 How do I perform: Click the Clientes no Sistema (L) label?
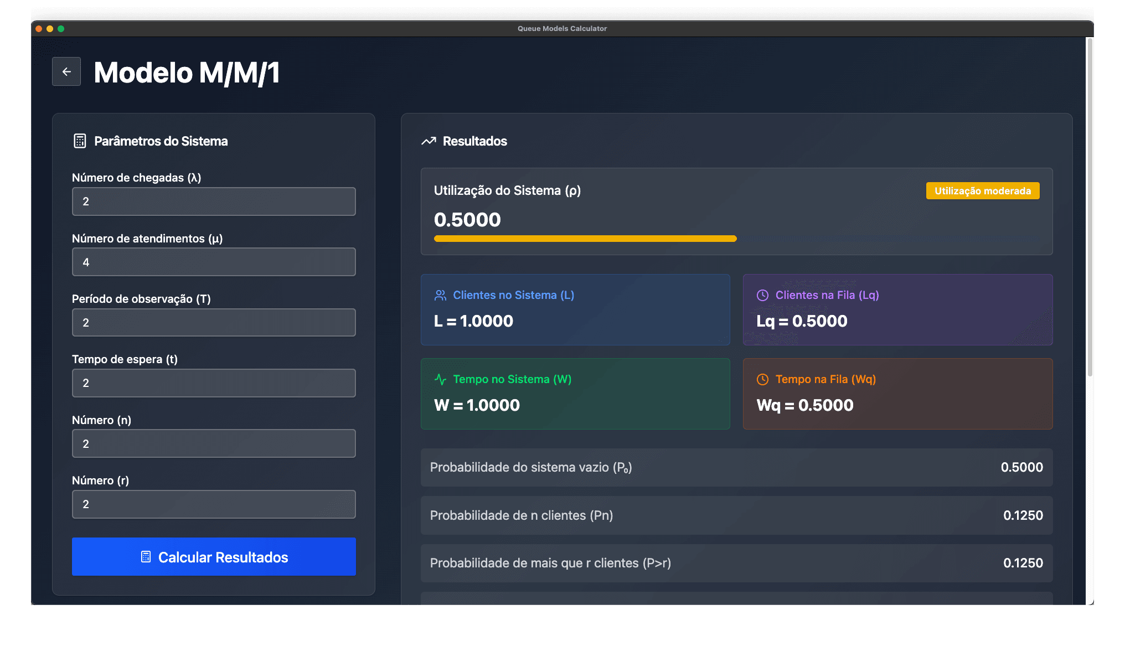[x=513, y=296]
